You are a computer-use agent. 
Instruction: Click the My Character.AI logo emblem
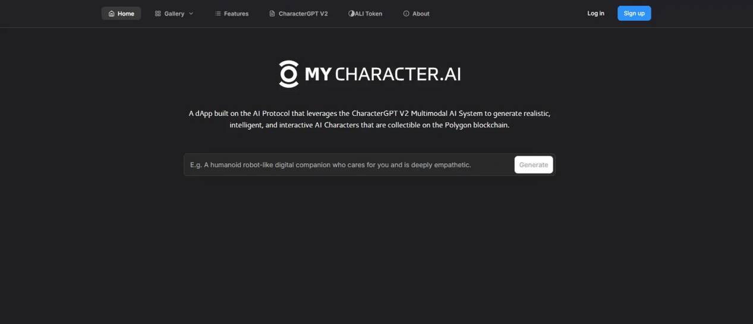pos(289,74)
